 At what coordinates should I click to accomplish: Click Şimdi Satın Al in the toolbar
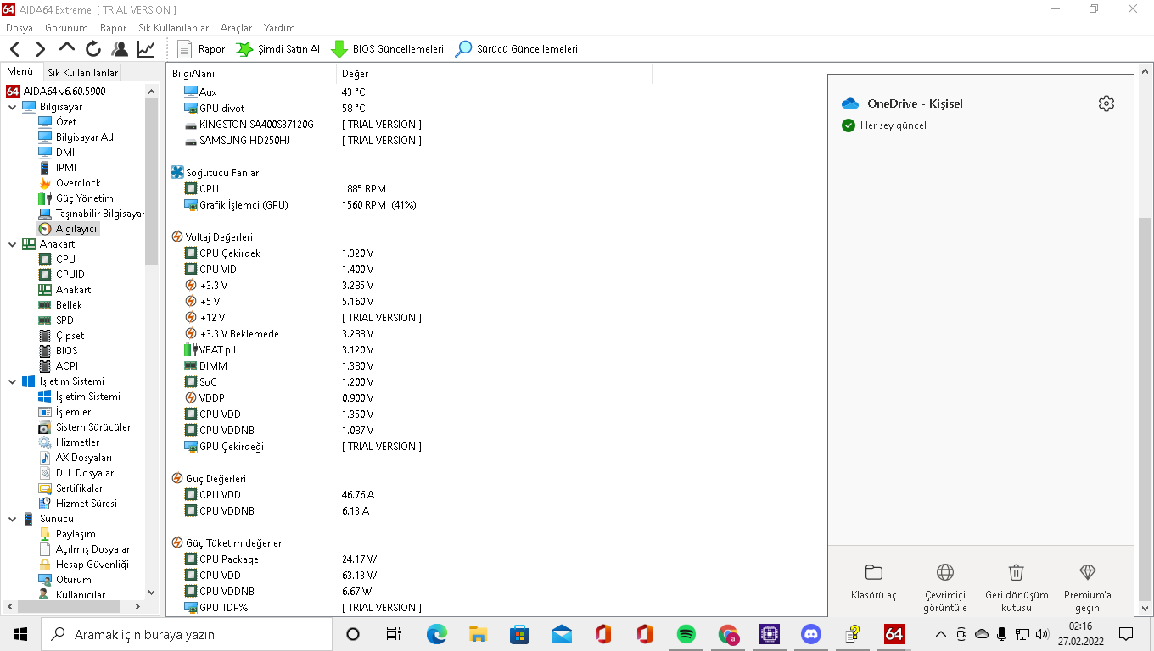click(x=278, y=49)
